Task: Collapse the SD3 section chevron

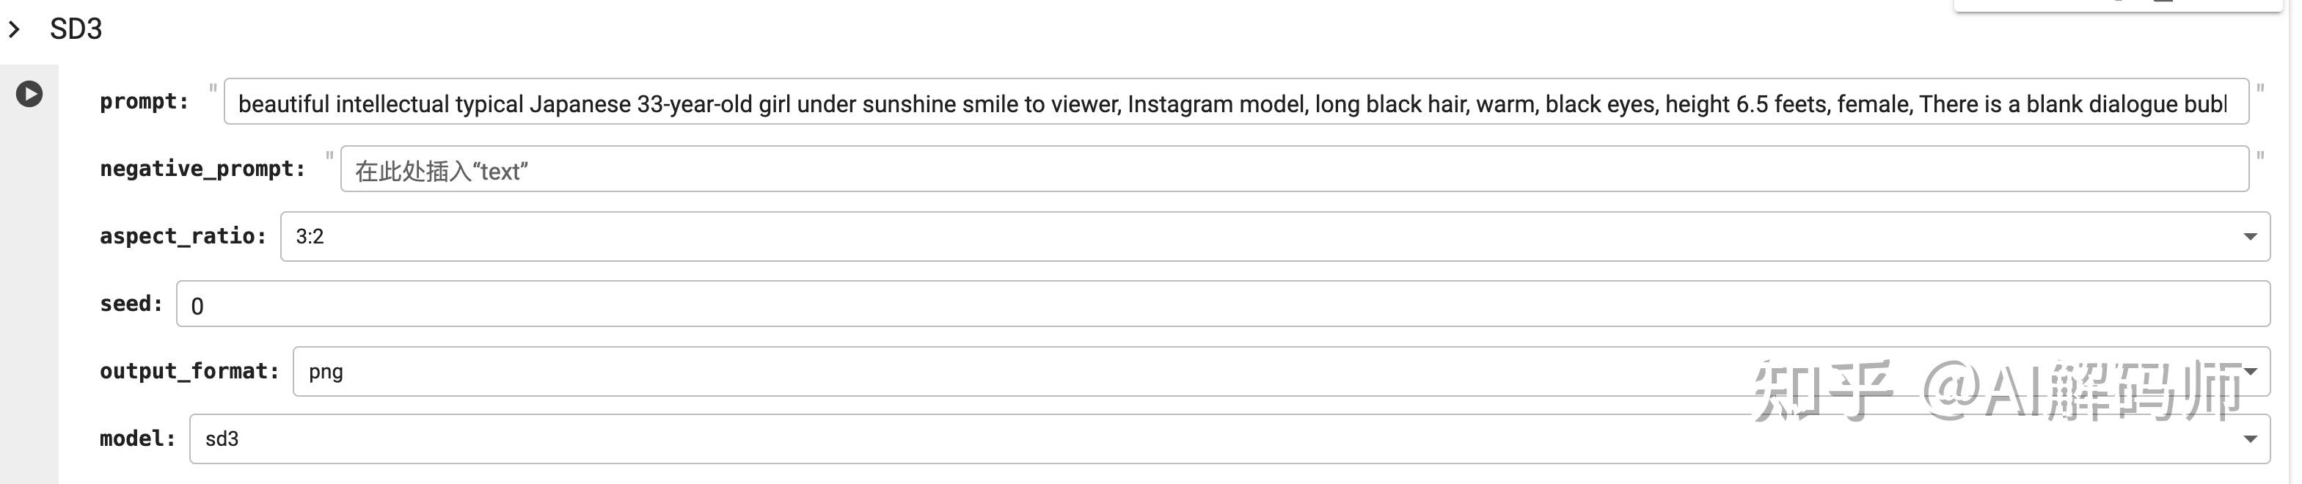Action: (x=14, y=29)
